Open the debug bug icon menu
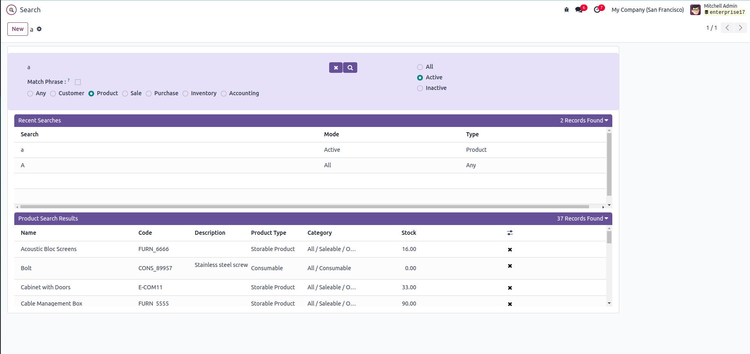The height and width of the screenshot is (354, 750). (566, 10)
